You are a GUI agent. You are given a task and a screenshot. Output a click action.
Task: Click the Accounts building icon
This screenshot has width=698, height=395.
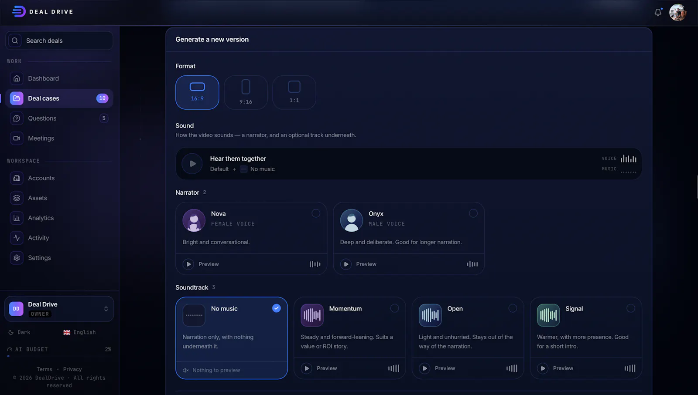point(17,178)
